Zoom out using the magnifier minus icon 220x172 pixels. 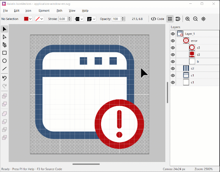[195, 19]
